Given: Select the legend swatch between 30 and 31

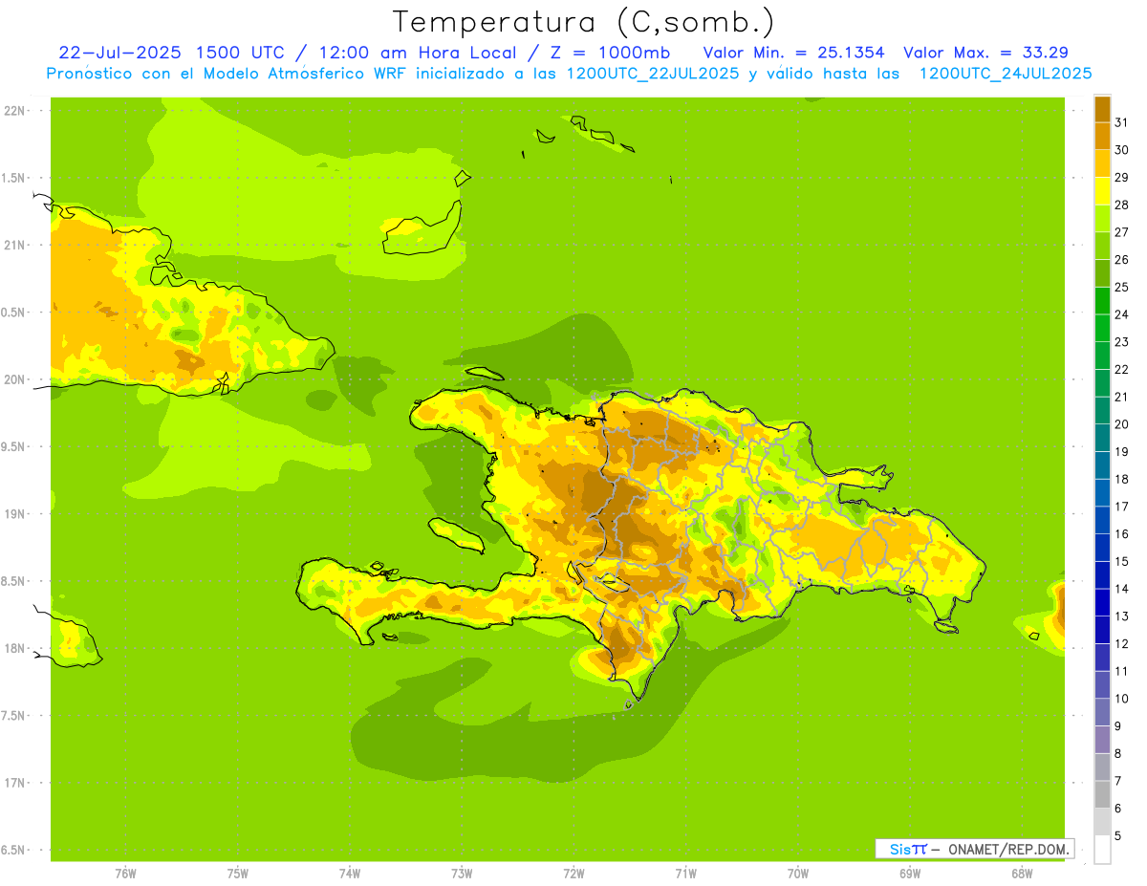Looking at the screenshot, I should pos(1102,136).
